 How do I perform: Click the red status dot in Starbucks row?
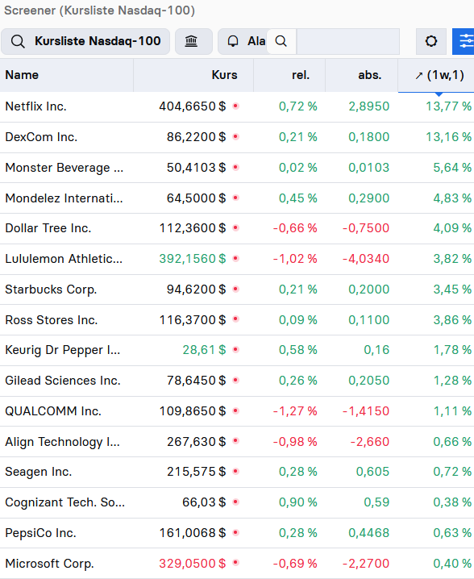(x=235, y=289)
